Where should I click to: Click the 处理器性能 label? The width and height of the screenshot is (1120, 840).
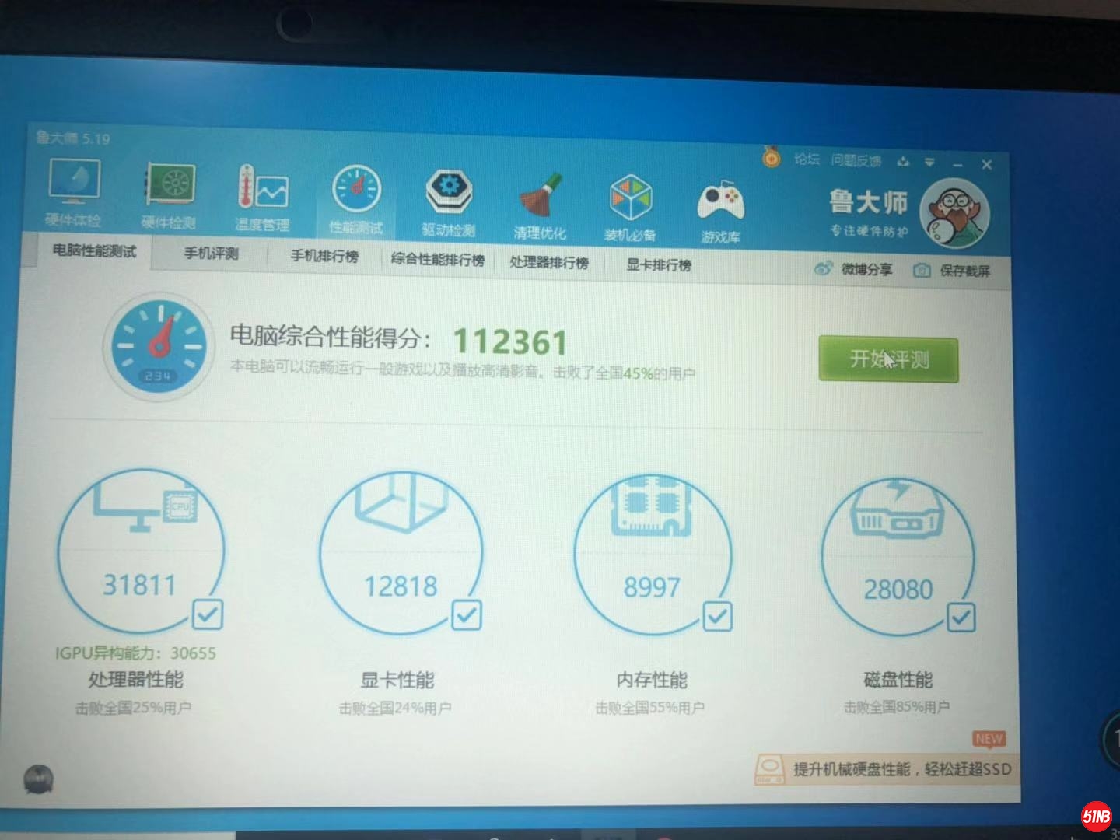point(136,680)
